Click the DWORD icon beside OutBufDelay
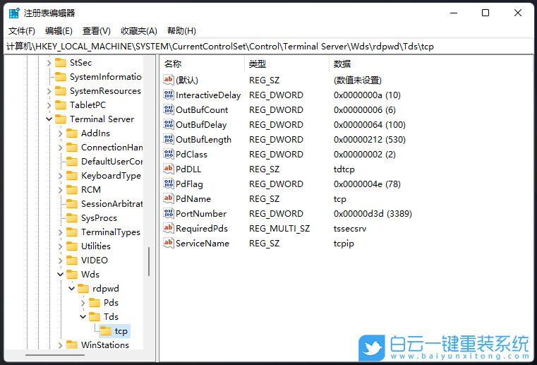 click(x=169, y=124)
